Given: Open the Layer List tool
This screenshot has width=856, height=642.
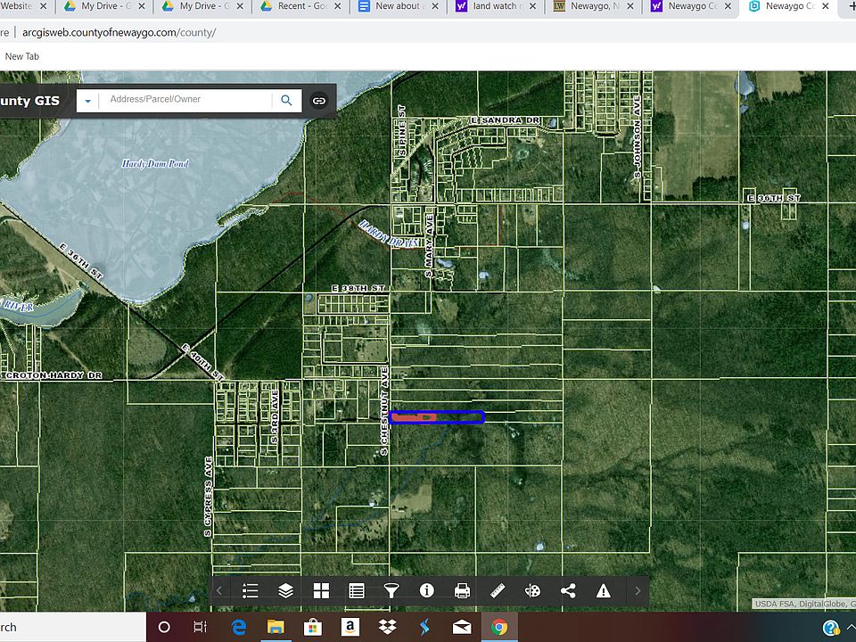Looking at the screenshot, I should 286,590.
